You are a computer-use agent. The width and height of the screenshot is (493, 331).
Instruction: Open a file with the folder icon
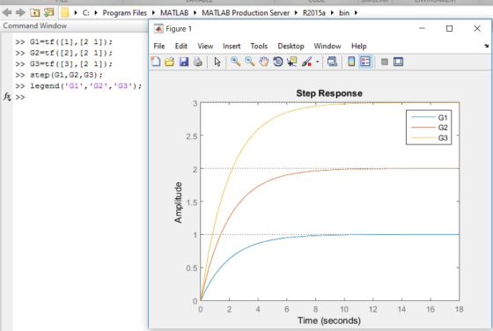[x=169, y=62]
